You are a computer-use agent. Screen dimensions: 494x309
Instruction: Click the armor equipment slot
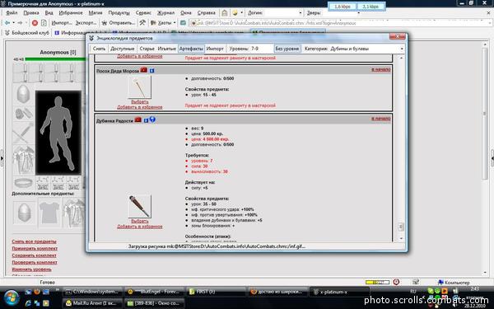(23, 161)
